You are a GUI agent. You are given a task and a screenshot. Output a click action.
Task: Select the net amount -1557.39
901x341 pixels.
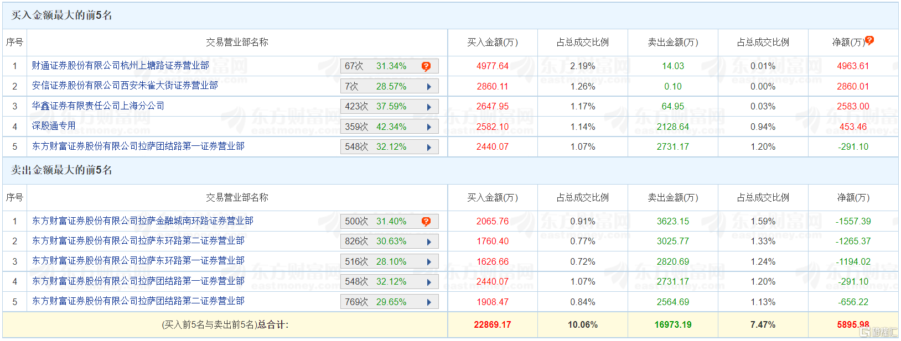pos(853,221)
